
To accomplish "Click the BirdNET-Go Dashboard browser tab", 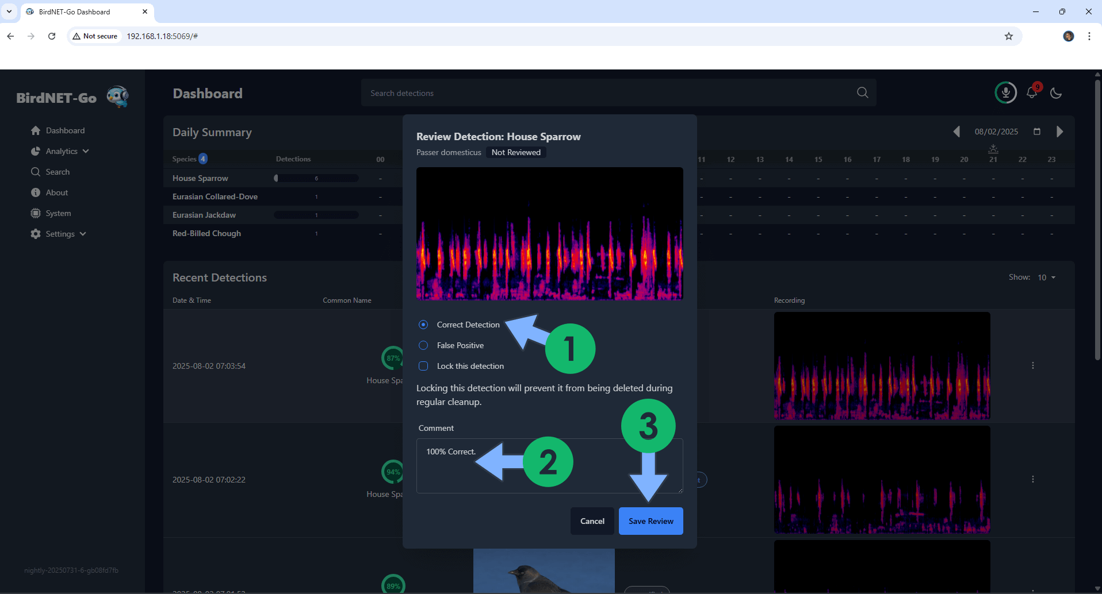I will coord(86,11).
